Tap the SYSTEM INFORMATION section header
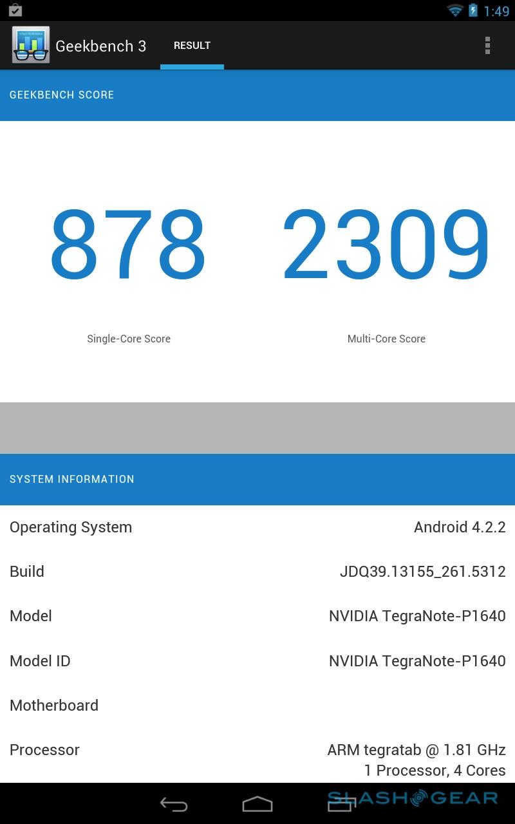This screenshot has height=824, width=515. coord(257,480)
